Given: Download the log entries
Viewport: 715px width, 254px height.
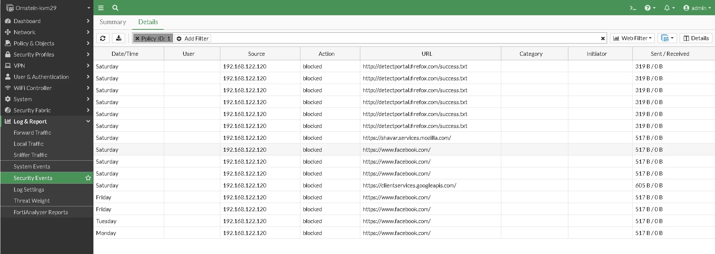Looking at the screenshot, I should [x=119, y=38].
